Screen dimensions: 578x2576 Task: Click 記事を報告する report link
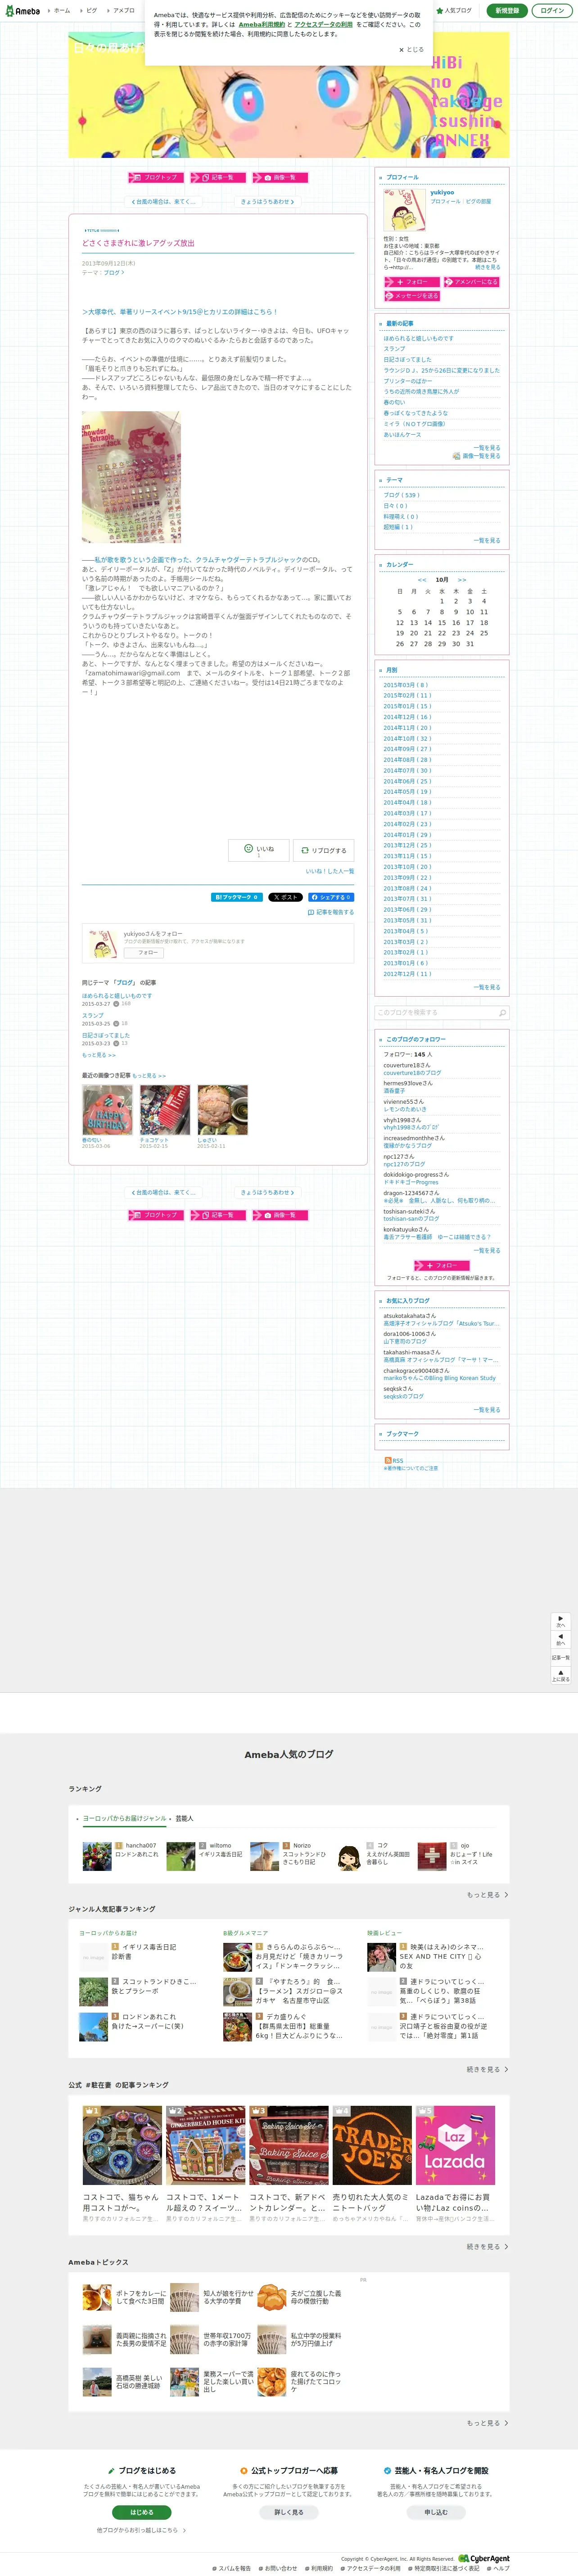[x=331, y=912]
